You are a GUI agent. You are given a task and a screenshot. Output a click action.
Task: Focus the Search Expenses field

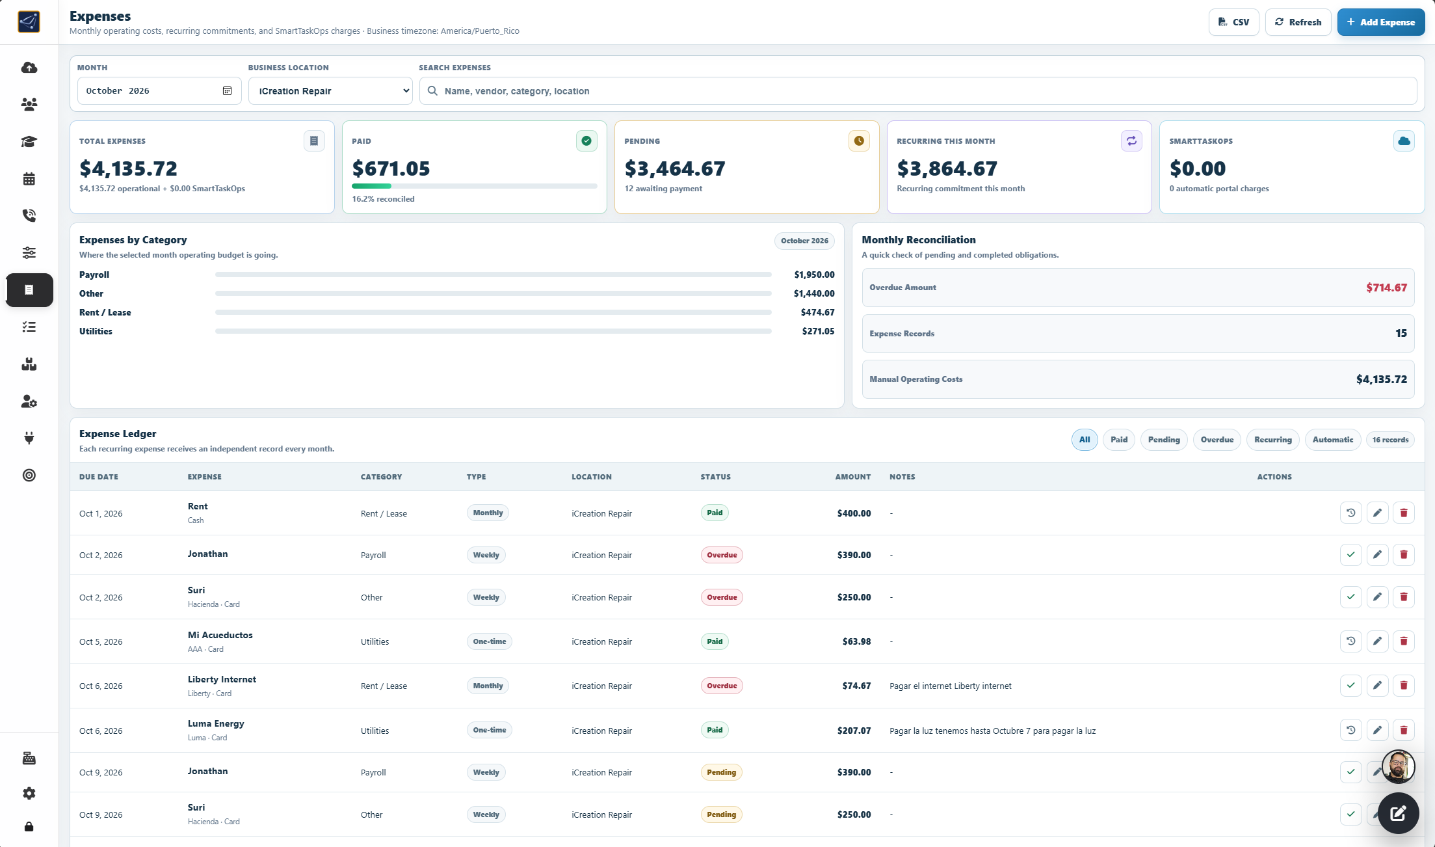[x=918, y=91]
